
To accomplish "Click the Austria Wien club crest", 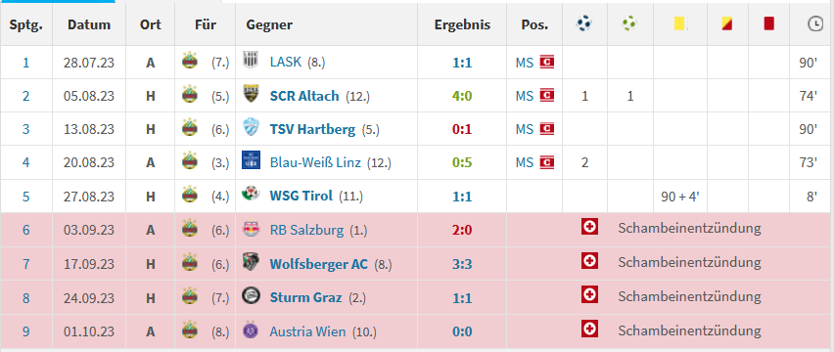I will (251, 330).
